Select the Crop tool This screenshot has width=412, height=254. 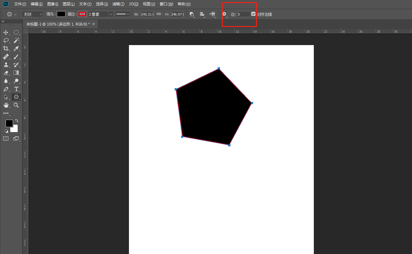pyautogui.click(x=6, y=48)
